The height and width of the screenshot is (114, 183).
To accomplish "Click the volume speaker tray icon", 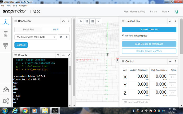I will (146, 111).
